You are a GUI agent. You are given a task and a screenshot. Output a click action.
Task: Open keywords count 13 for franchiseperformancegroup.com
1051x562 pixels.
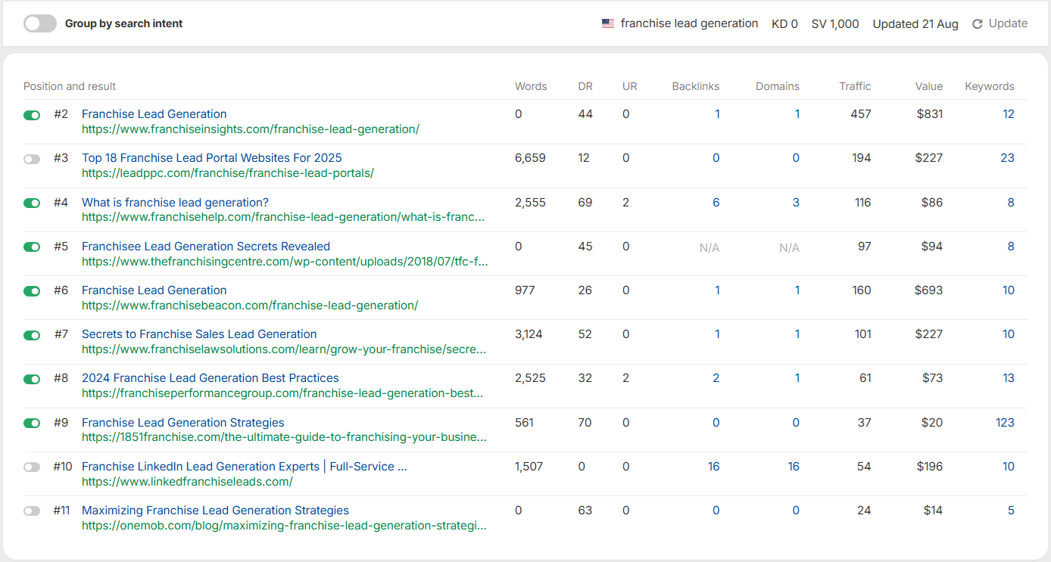[1009, 378]
